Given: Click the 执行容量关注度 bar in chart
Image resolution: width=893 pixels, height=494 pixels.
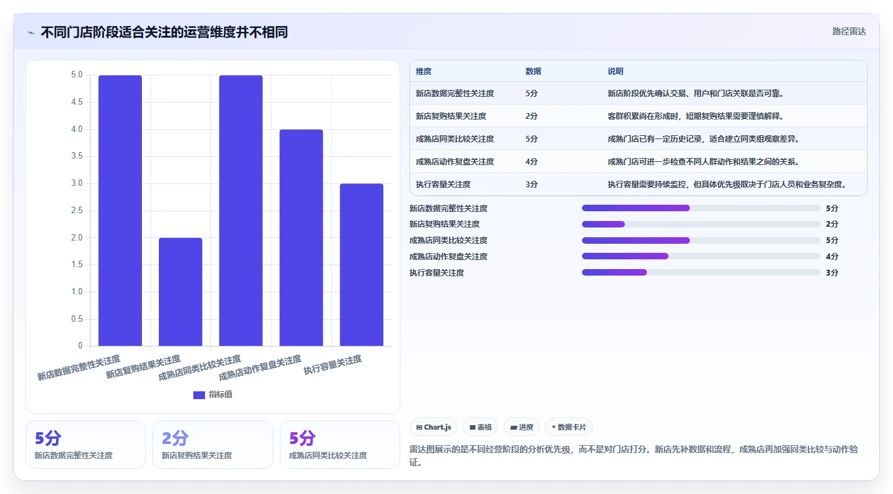Looking at the screenshot, I should tap(361, 265).
